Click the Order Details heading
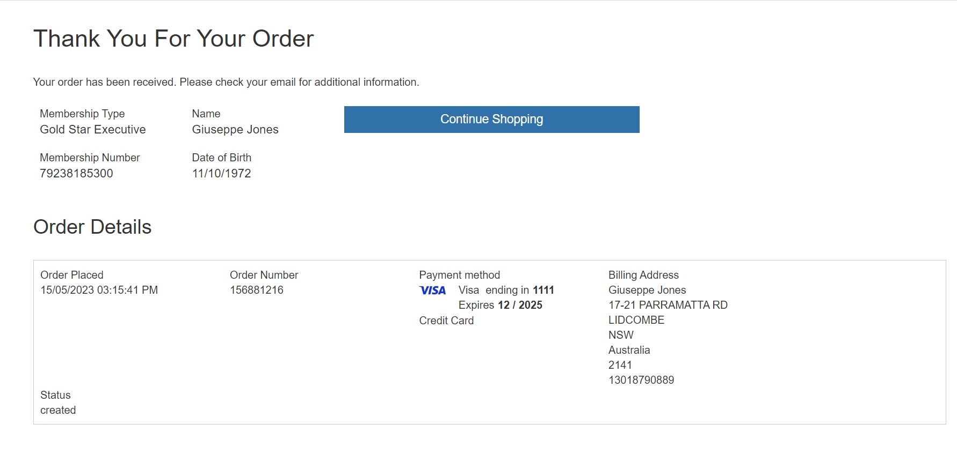The width and height of the screenshot is (957, 454). 92,227
